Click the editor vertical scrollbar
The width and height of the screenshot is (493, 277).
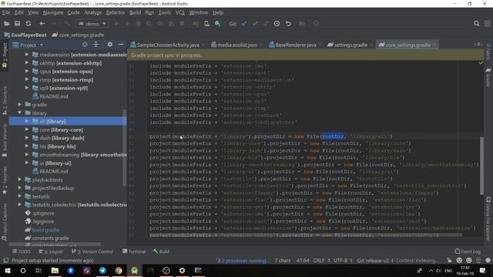(482, 165)
